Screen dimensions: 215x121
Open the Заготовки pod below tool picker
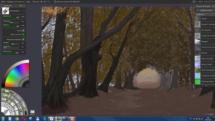pyautogui.click(x=32, y=112)
